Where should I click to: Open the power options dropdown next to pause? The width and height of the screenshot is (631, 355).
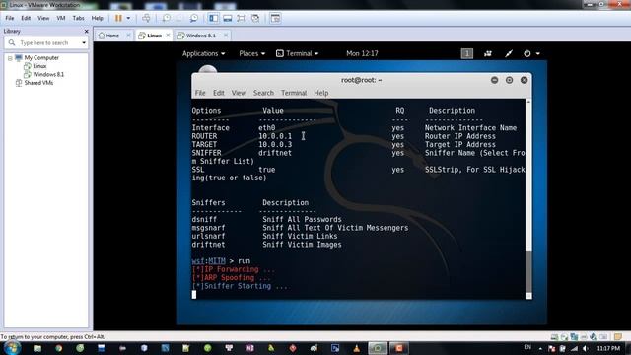(128, 18)
